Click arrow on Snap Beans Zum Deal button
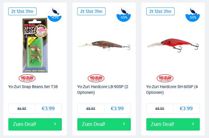The image size is (209, 138). [55, 124]
